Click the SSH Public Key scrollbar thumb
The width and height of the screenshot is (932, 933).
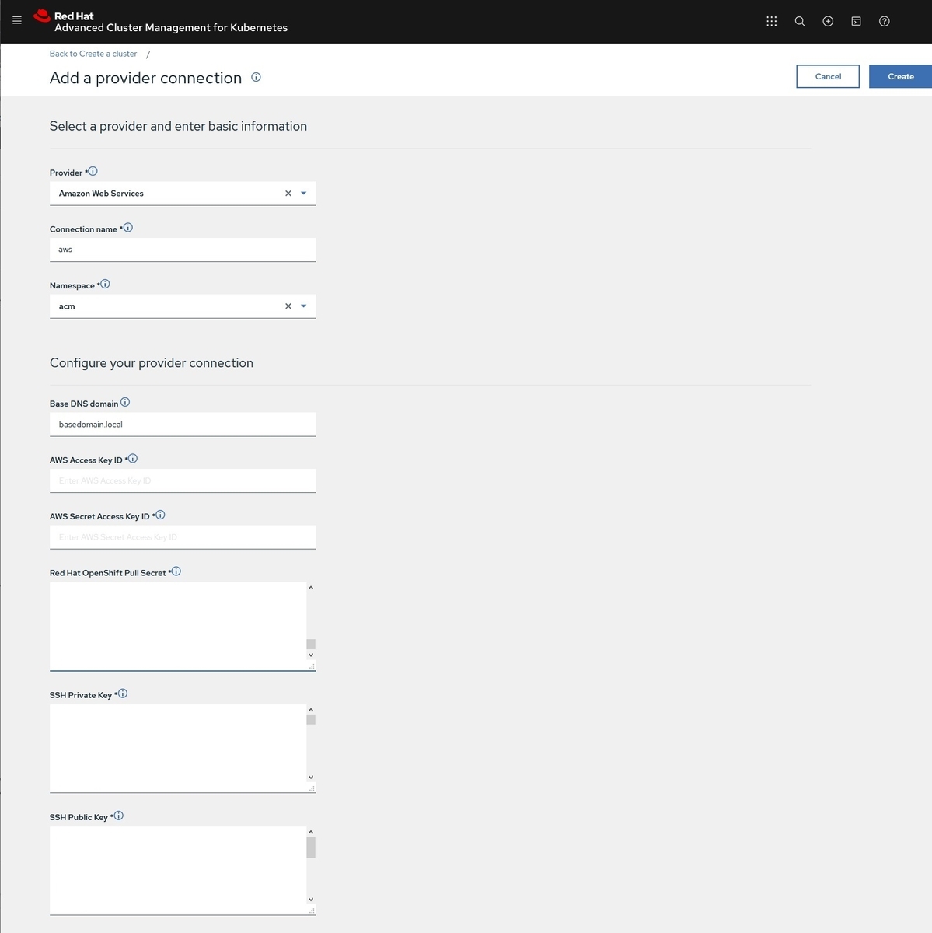pos(311,847)
